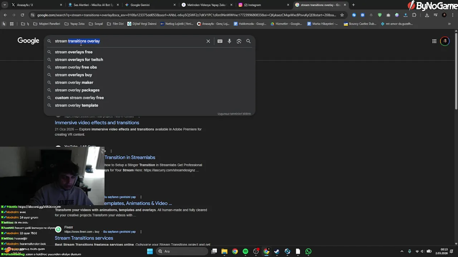Close the Instagram tab

click(288, 5)
